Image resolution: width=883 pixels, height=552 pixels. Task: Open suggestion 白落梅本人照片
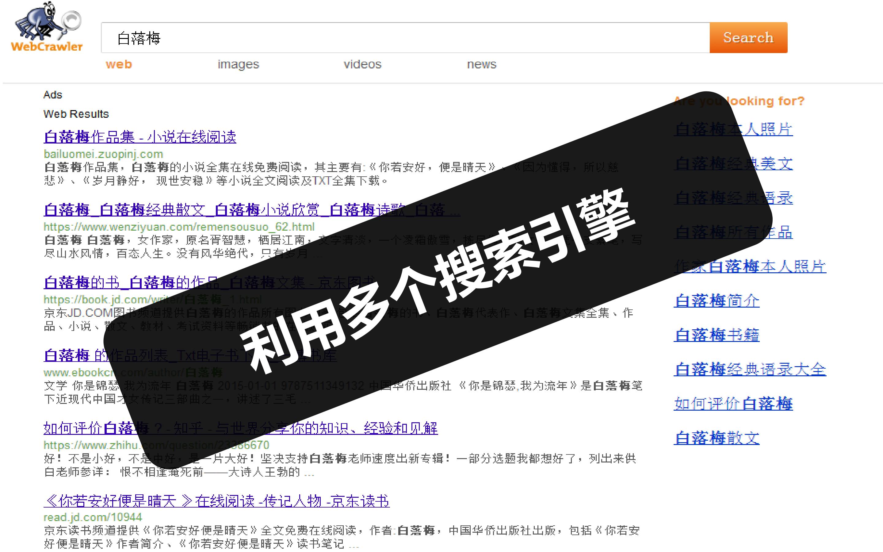[x=733, y=129]
